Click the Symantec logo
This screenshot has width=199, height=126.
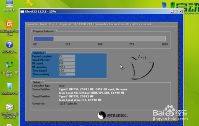pos(113,115)
